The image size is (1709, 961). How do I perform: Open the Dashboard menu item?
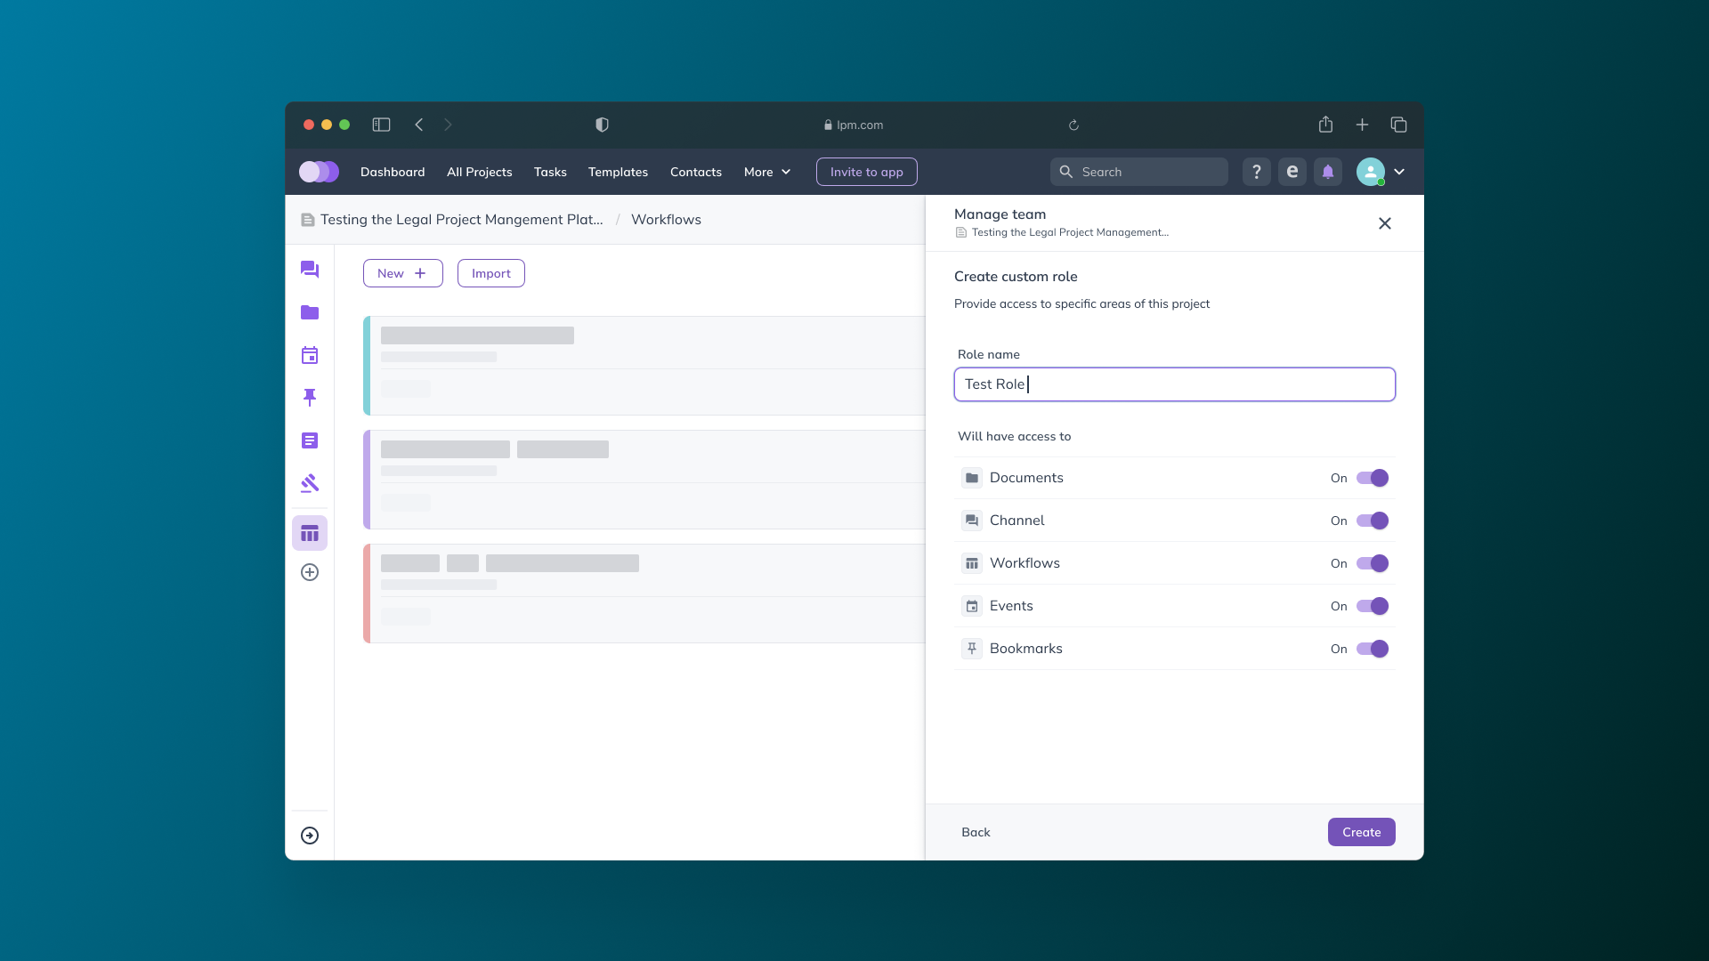[x=393, y=172]
